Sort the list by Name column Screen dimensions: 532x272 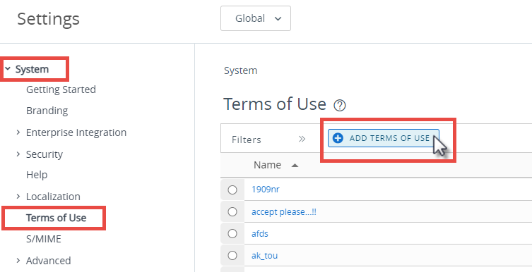pyautogui.click(x=267, y=165)
